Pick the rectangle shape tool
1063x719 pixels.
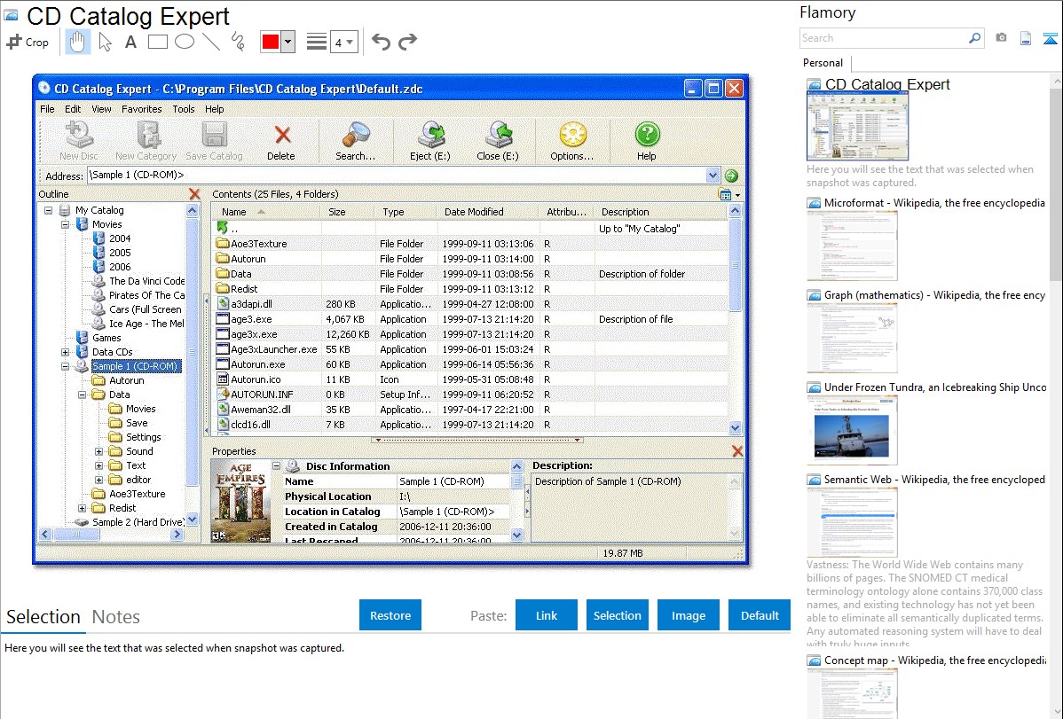click(157, 42)
